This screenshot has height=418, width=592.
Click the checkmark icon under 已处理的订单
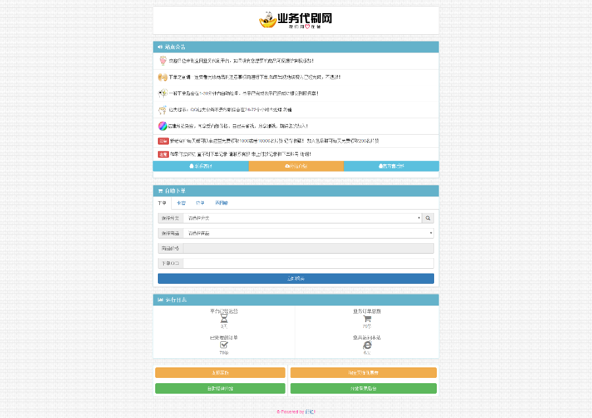[x=224, y=345]
